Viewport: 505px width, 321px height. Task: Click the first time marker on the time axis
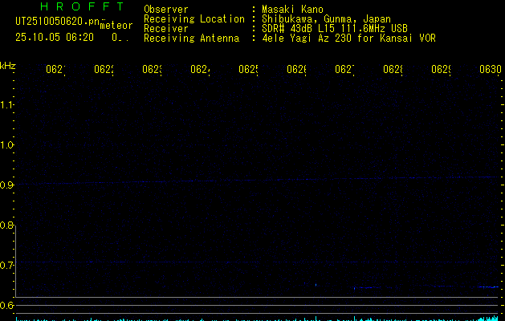[55, 70]
